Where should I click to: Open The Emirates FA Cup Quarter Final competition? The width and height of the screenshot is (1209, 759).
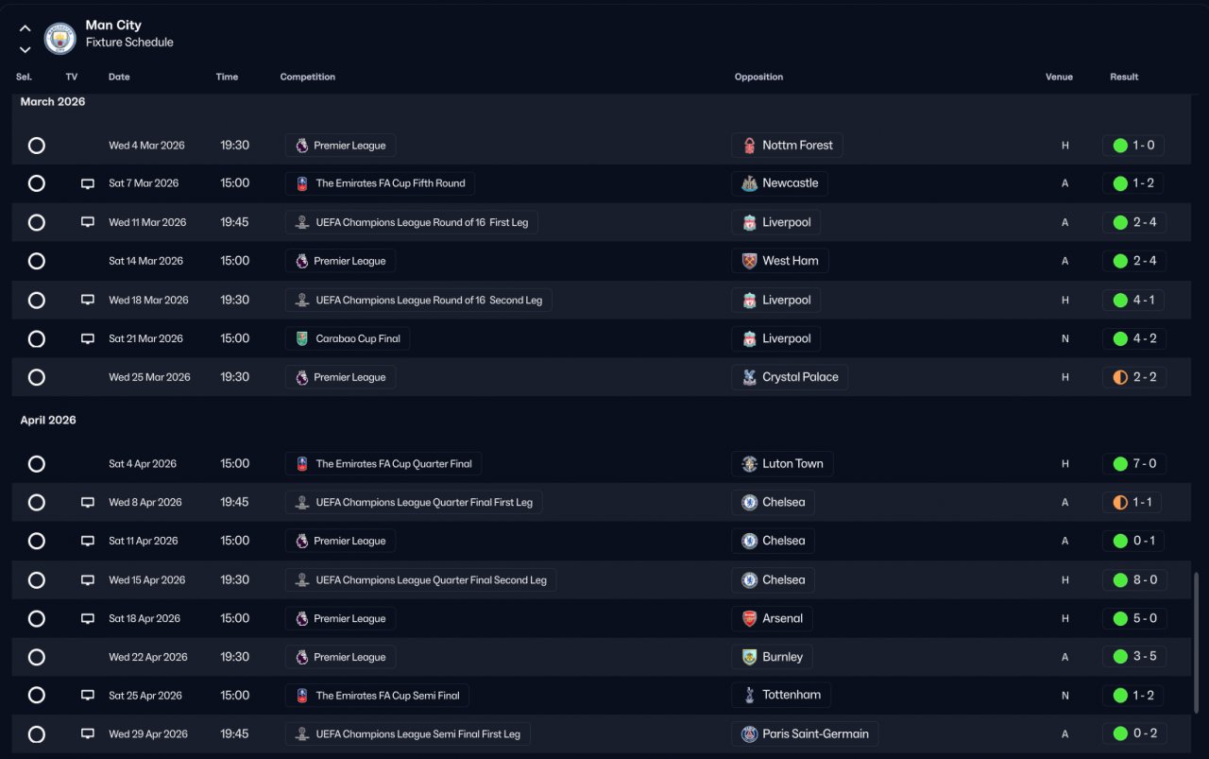383,464
